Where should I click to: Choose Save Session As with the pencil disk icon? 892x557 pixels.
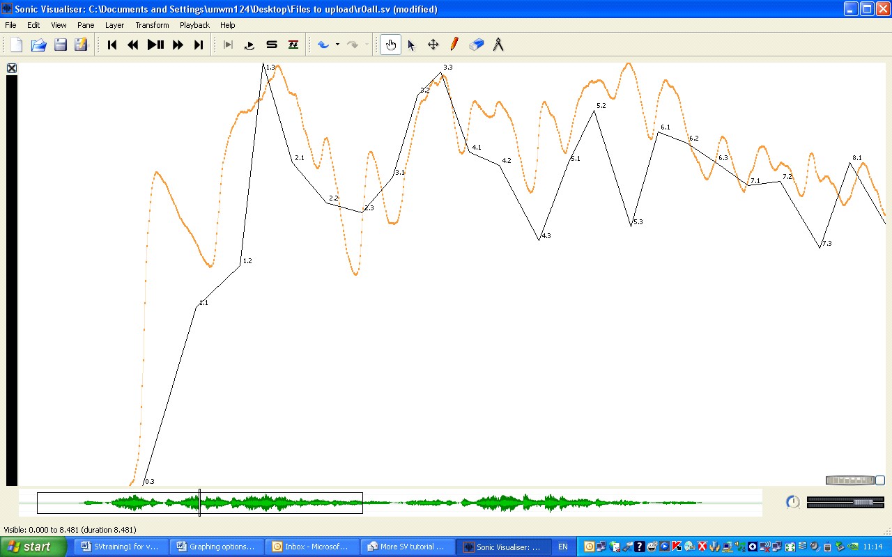click(x=82, y=45)
